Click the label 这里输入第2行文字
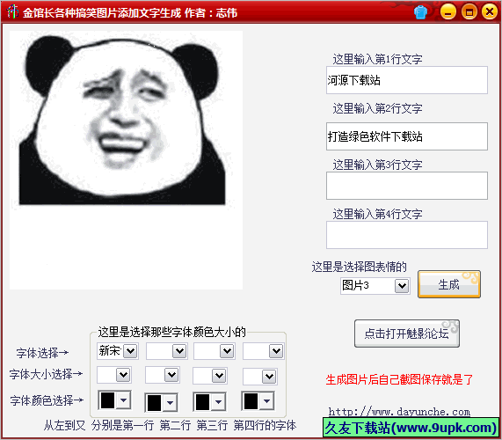Image resolution: width=502 pixels, height=440 pixels. tap(377, 108)
